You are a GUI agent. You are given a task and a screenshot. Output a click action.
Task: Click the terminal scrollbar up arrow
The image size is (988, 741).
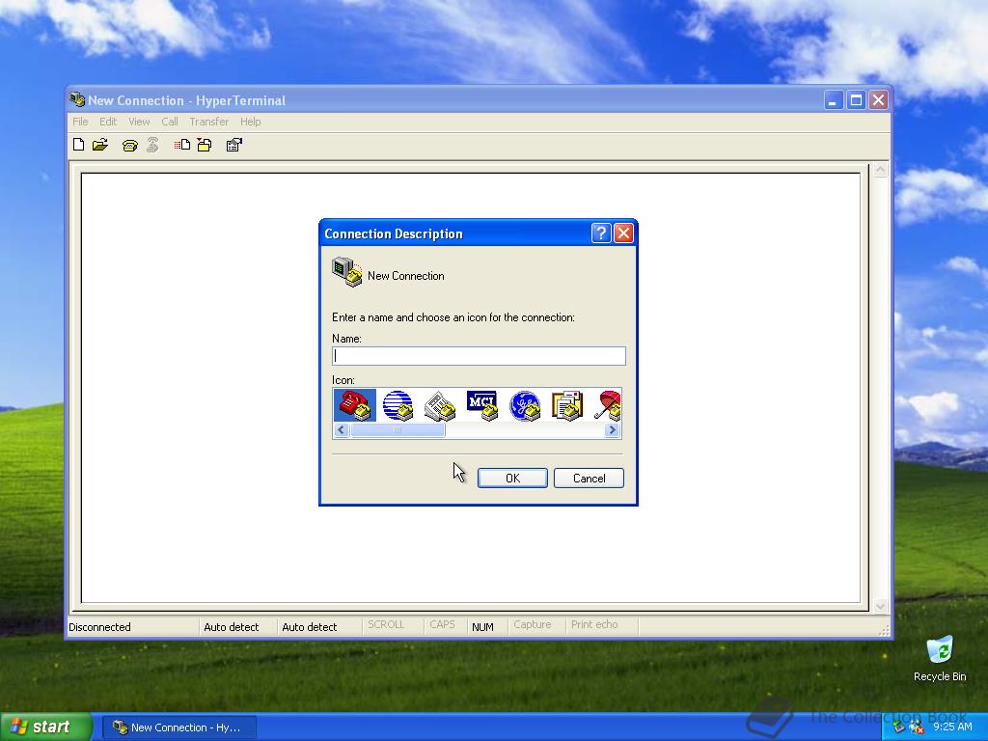pos(880,170)
